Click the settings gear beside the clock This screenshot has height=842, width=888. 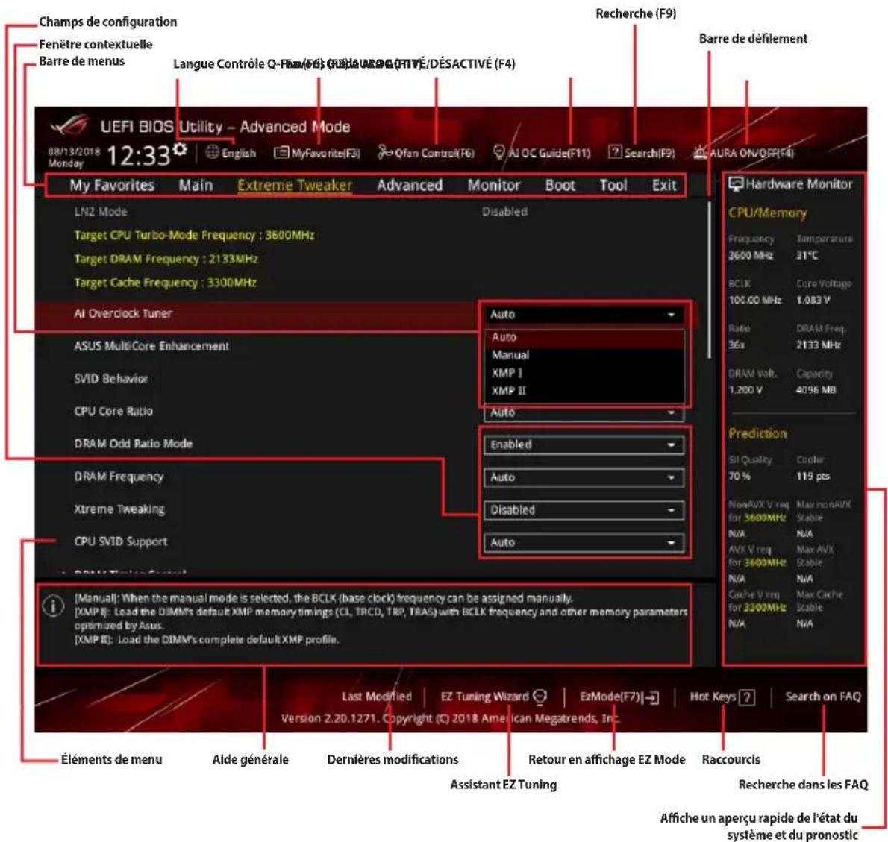click(x=180, y=149)
